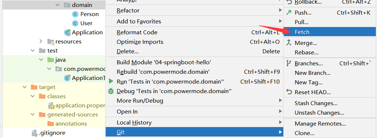The image size is (378, 138).
Task: Click the green Push arrow icon
Action: [x=289, y=12]
